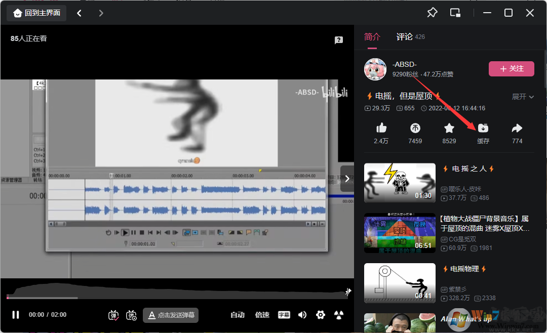Toggle subtitles with the 字幕 button
The image size is (547, 333).
point(284,315)
